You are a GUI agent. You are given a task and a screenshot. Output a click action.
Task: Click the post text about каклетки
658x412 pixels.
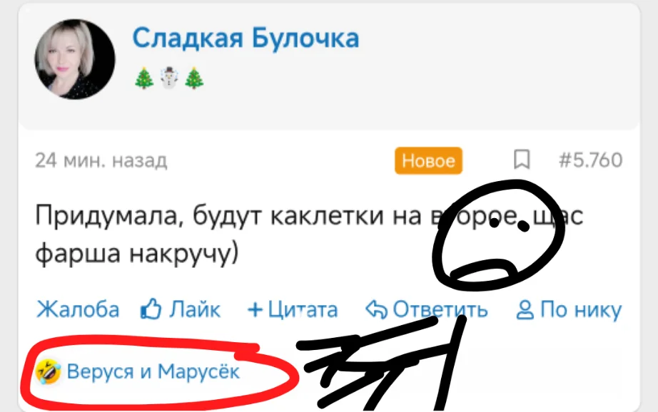tap(309, 235)
